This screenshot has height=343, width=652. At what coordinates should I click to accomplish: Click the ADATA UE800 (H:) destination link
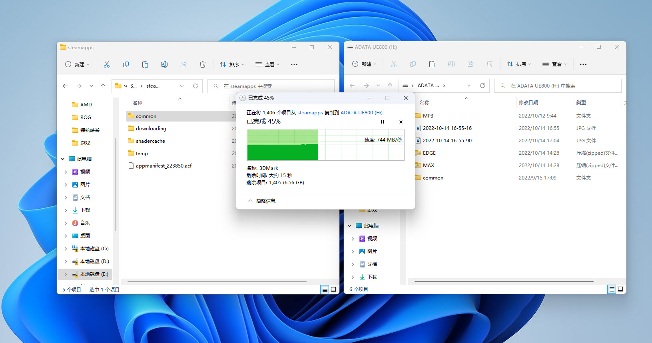361,113
